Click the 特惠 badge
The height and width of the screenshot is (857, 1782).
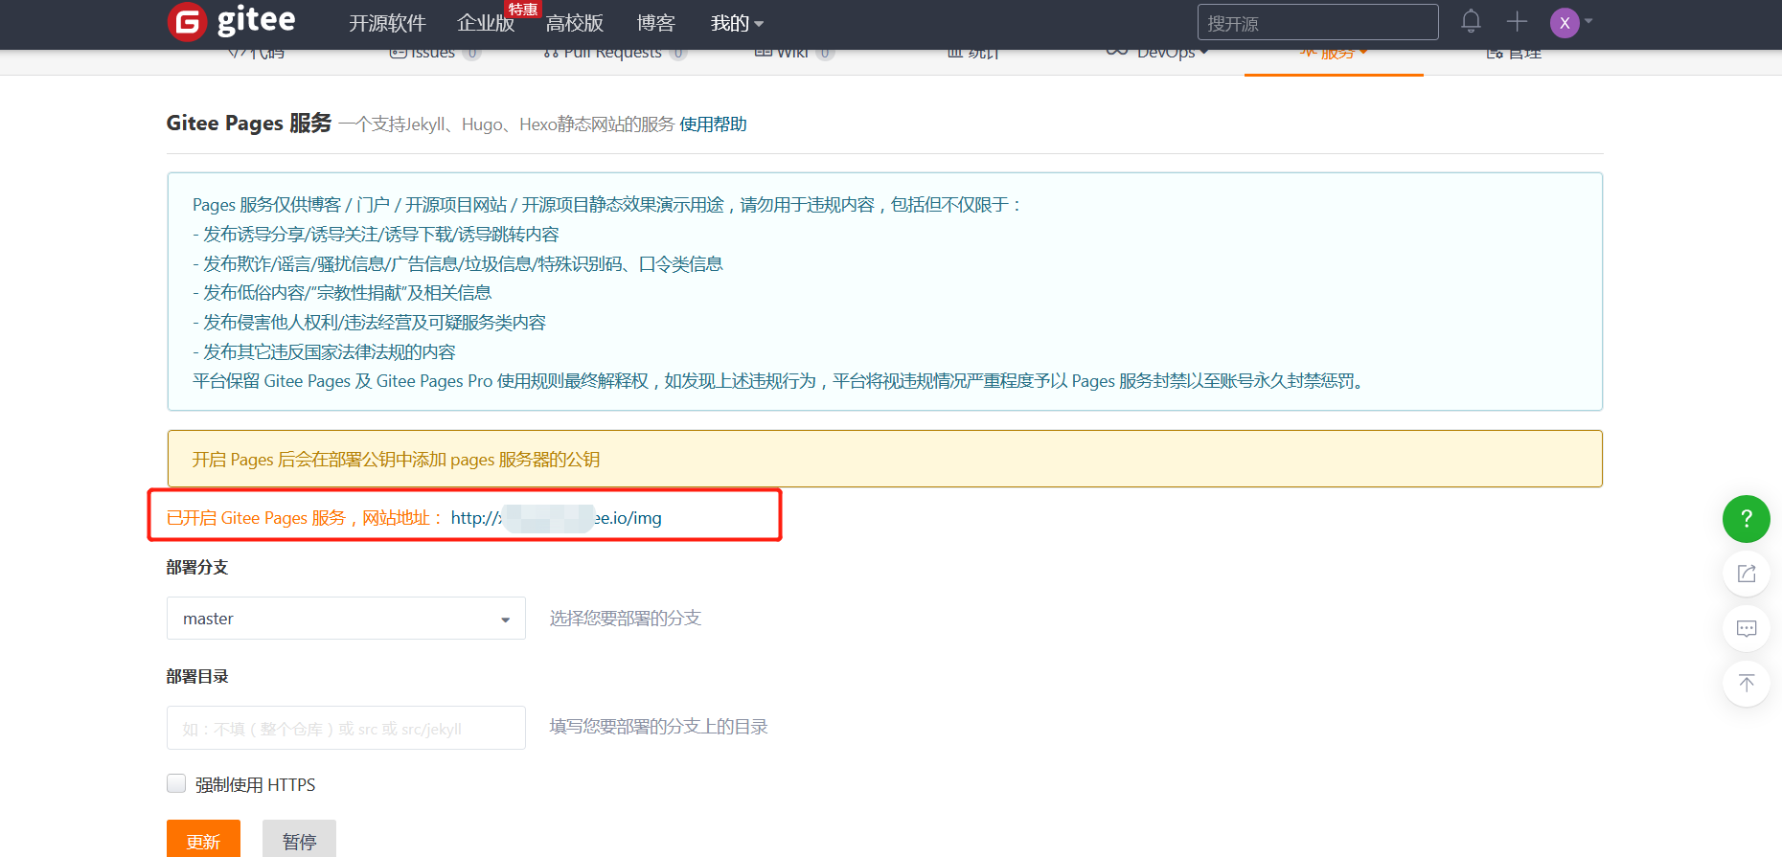click(x=523, y=9)
